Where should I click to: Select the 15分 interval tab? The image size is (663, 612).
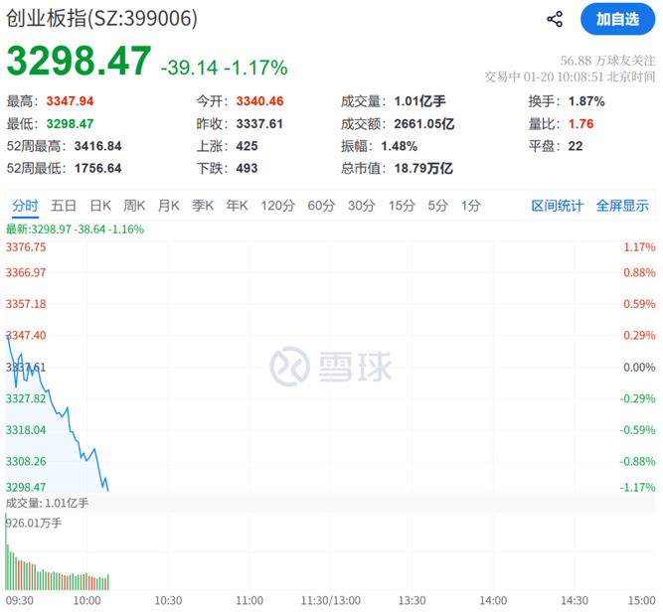[401, 206]
